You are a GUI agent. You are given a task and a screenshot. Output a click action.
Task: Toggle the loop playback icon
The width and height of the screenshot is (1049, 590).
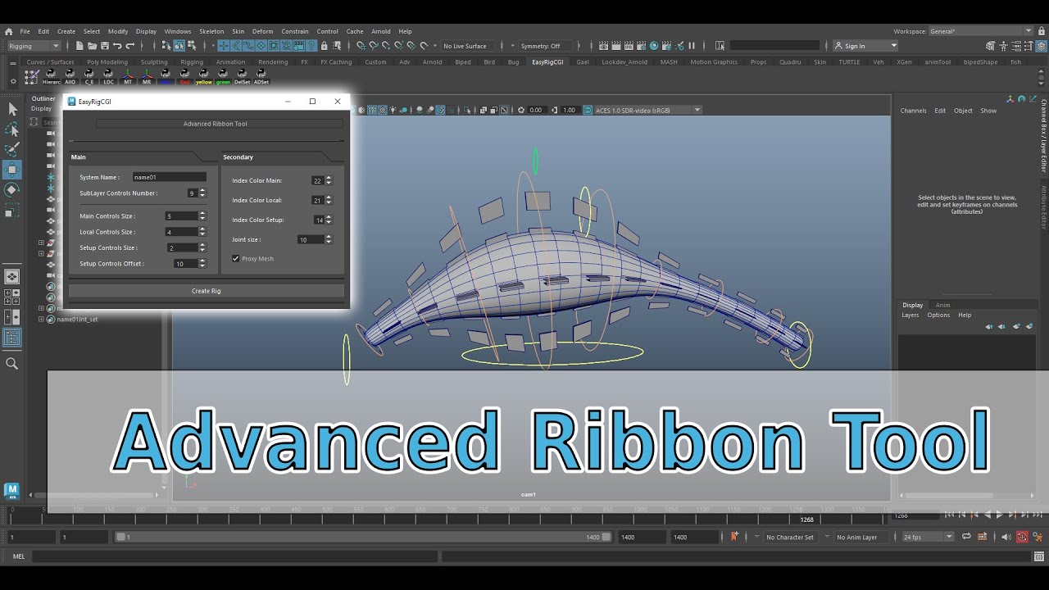pos(966,537)
